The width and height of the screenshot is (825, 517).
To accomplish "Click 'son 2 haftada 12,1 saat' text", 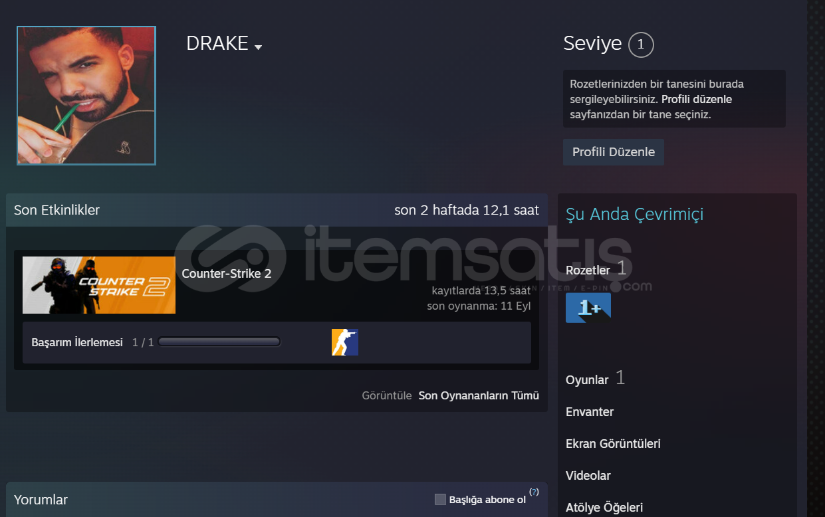I will 467,210.
